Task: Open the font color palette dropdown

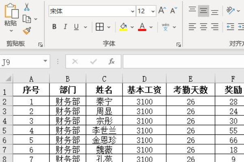Action: click(151, 27)
